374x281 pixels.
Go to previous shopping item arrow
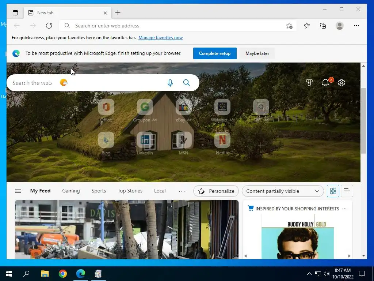pyautogui.click(x=246, y=256)
